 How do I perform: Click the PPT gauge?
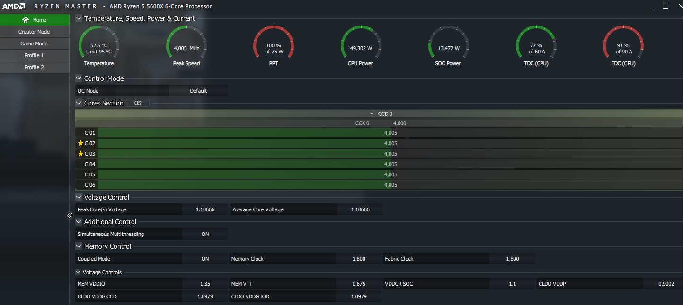click(274, 46)
